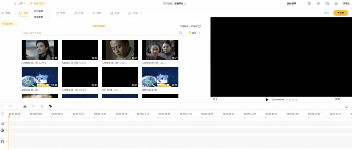352x150 pixels.
Task: Choose 电脑配音 from the dropdown menu
Action: tap(39, 17)
